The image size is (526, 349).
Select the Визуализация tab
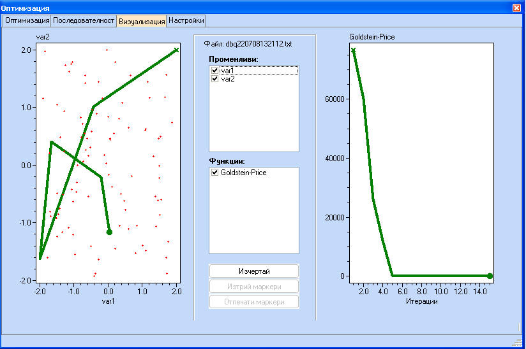pyautogui.click(x=142, y=21)
